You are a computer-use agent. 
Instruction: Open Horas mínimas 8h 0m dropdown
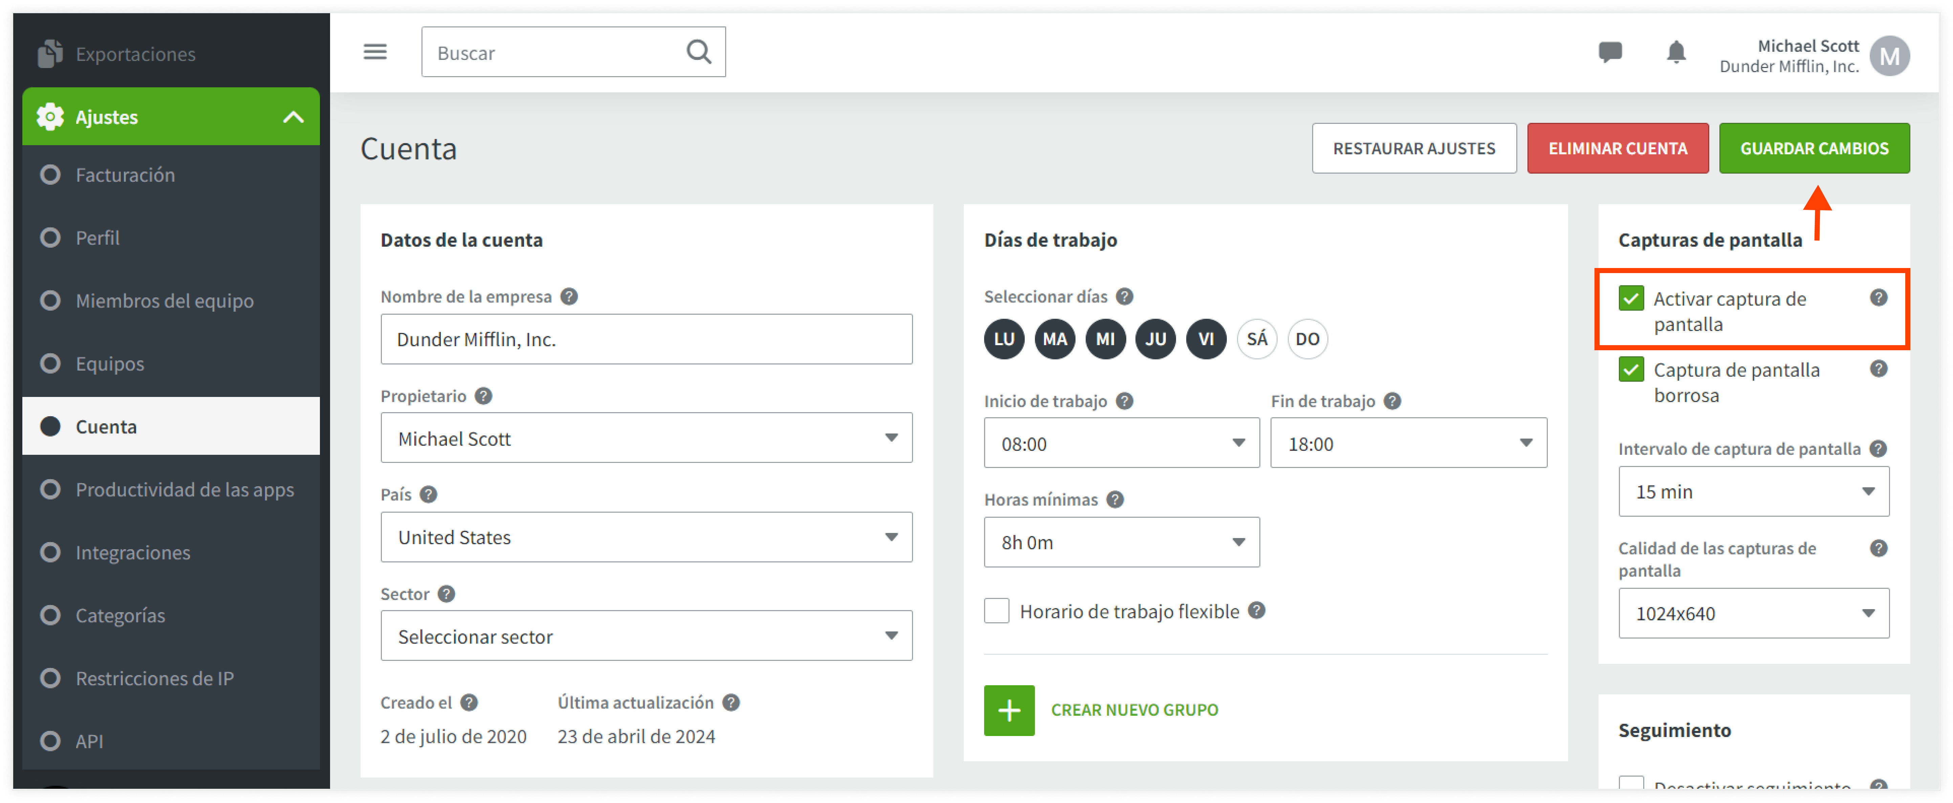click(x=1121, y=542)
